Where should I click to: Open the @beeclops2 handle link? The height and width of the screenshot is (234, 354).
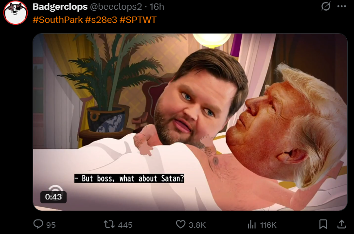tap(116, 7)
